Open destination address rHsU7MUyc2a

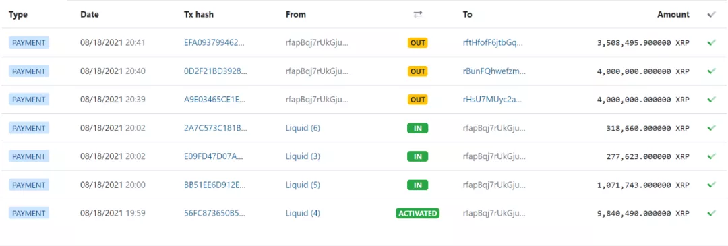[x=492, y=99]
